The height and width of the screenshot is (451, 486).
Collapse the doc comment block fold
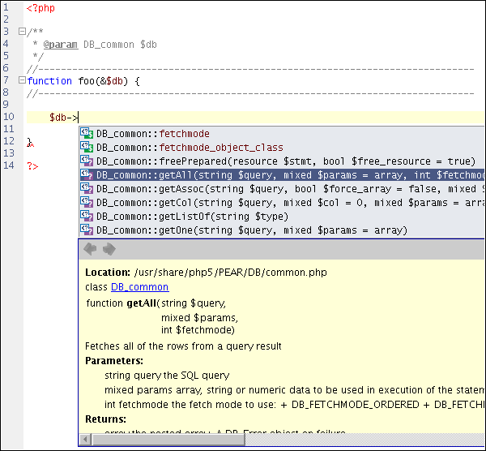click(22, 31)
